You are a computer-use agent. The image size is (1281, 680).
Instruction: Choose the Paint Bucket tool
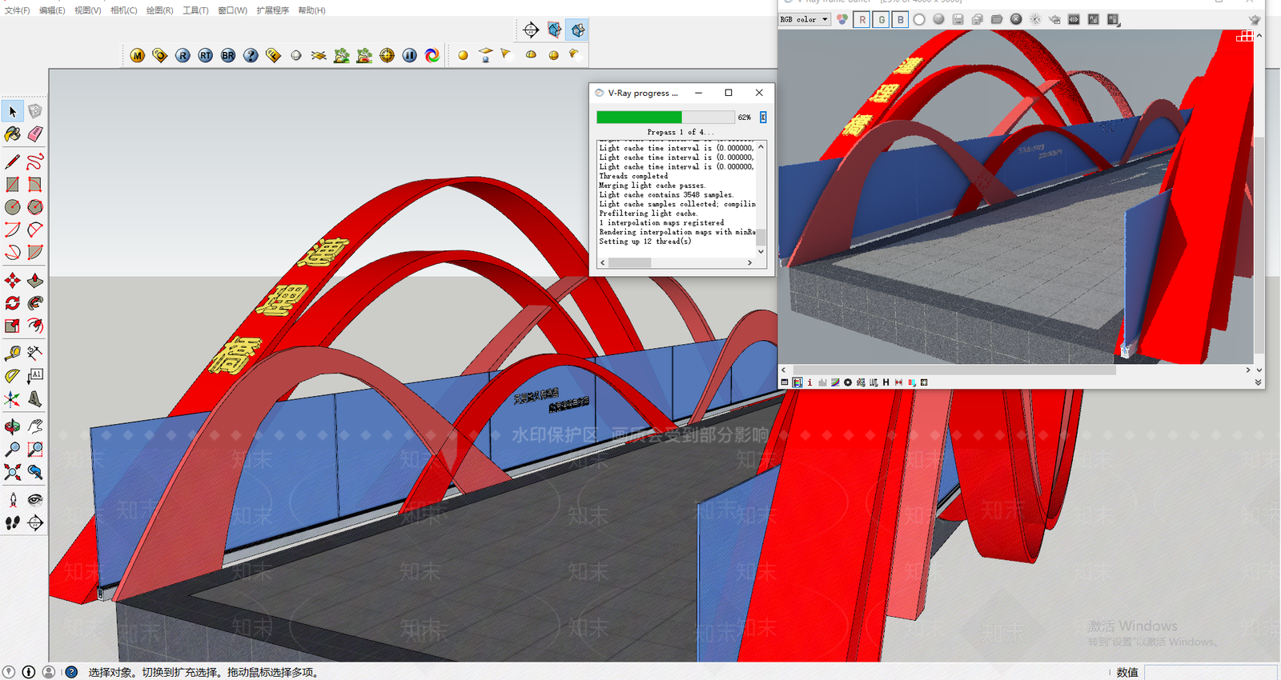[13, 134]
